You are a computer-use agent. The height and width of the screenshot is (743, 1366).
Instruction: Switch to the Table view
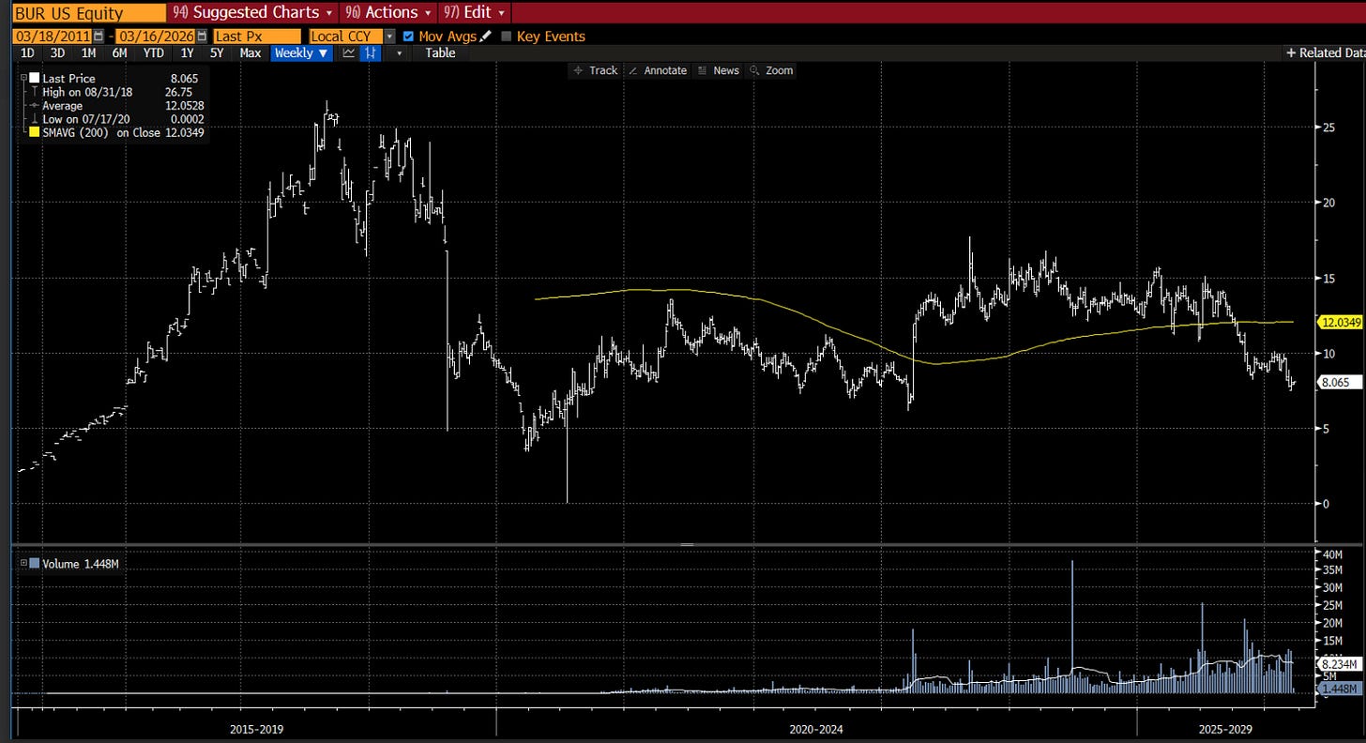(x=440, y=53)
